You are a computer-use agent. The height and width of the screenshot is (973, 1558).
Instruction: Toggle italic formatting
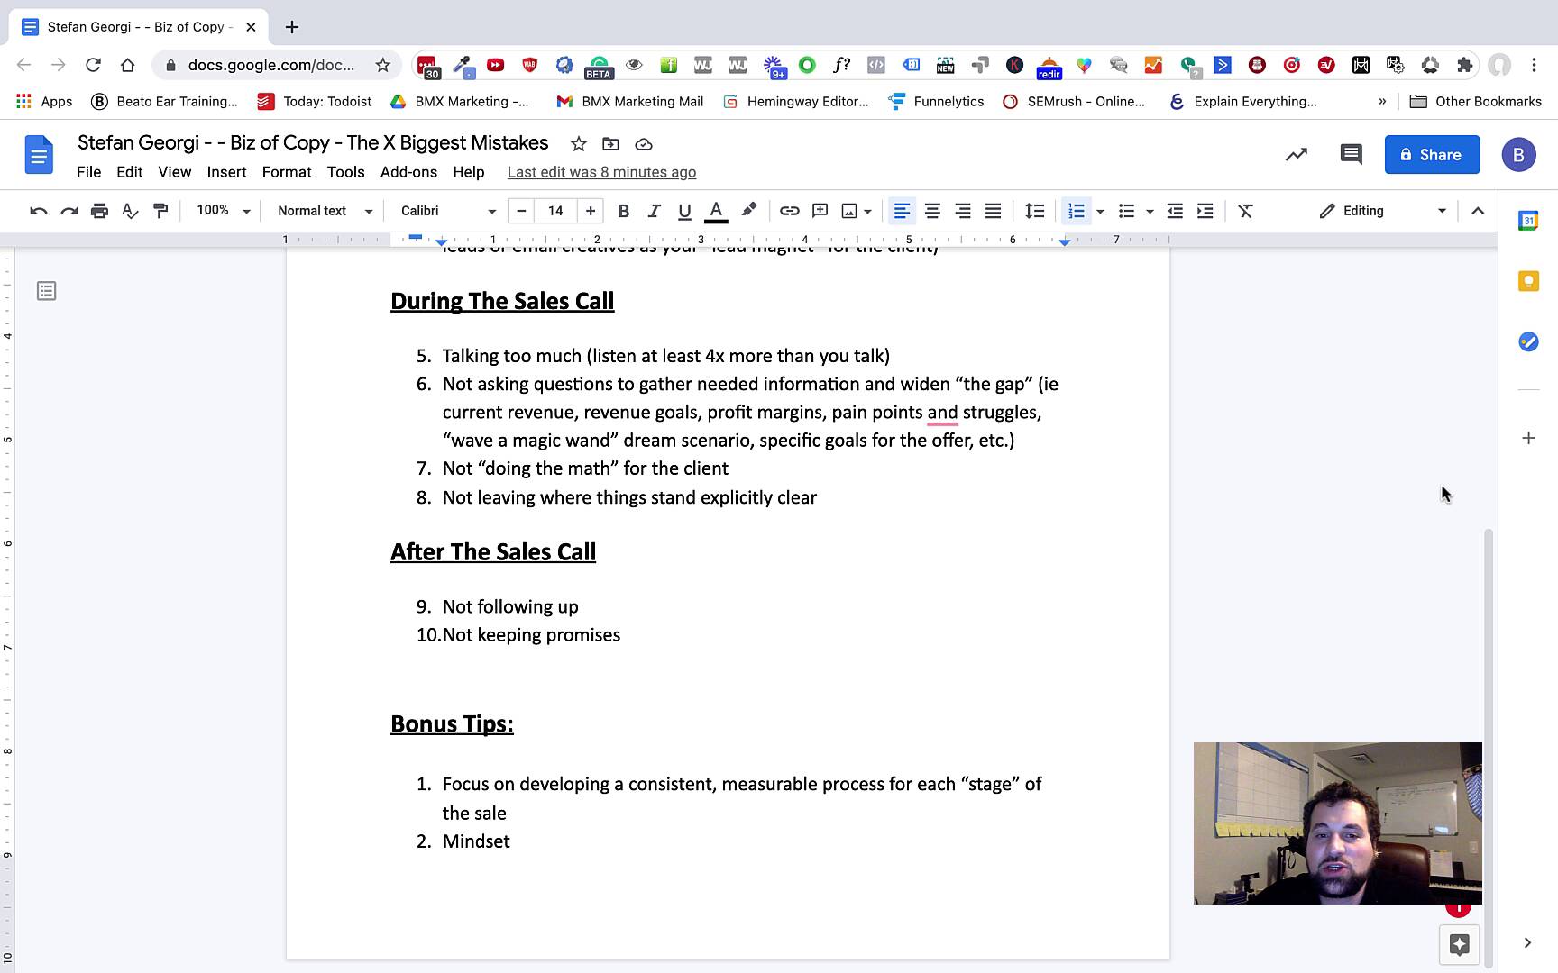click(x=654, y=211)
